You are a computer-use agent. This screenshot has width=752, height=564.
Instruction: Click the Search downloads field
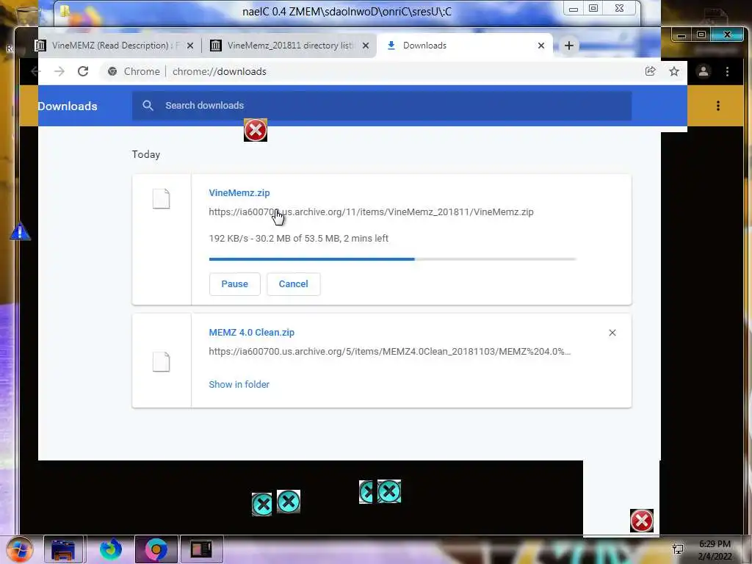tap(382, 106)
